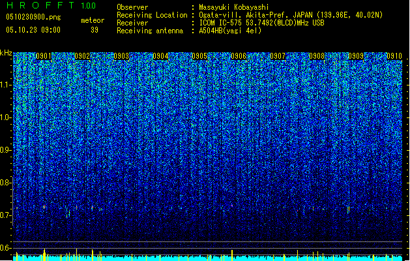
Task: Click the 0903 time marker
Action: [x=121, y=56]
